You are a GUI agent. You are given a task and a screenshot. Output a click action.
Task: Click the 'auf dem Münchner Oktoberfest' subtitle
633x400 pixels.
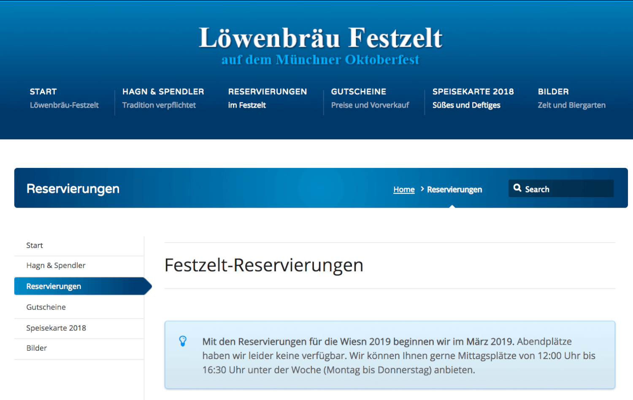coord(320,59)
